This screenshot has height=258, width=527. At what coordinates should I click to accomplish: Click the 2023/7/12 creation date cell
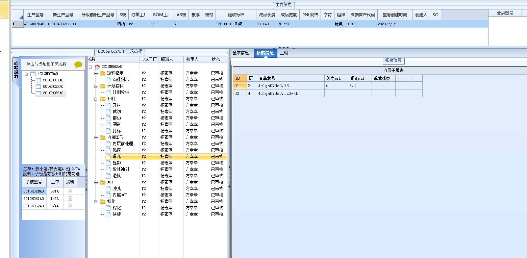click(x=395, y=24)
